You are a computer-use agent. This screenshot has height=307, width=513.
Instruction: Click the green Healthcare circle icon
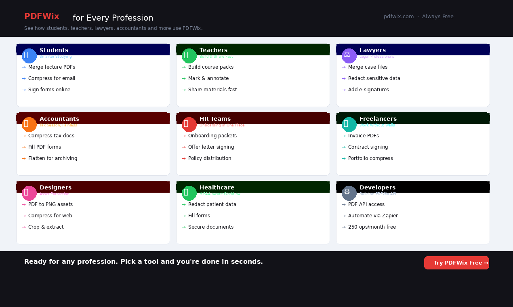coord(189,193)
